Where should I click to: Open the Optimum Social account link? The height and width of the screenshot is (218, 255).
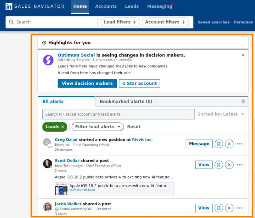pos(76,55)
